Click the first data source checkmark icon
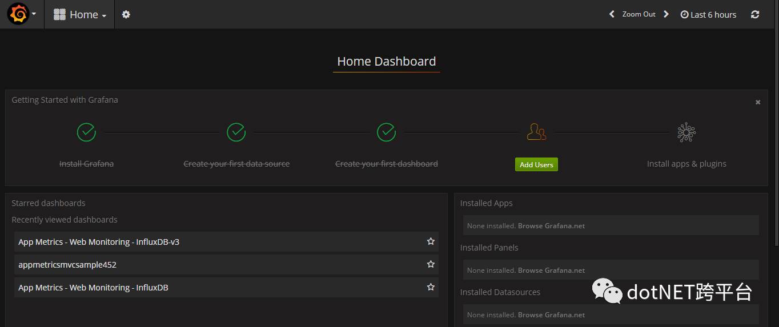This screenshot has width=779, height=327. 236,132
